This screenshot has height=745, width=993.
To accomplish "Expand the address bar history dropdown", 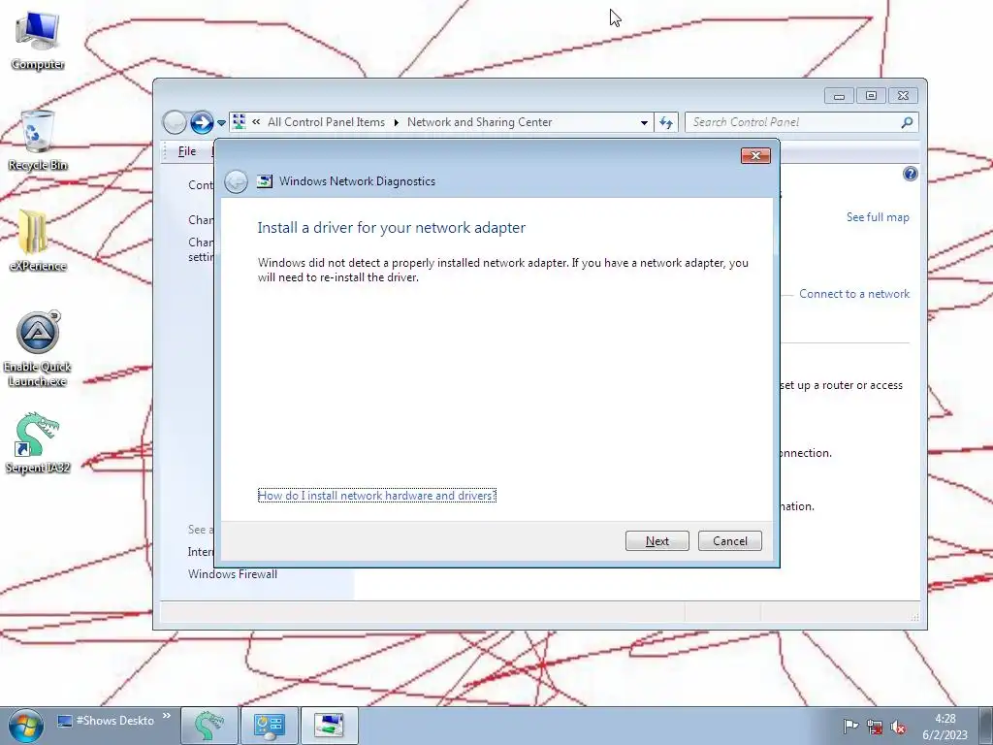I will [644, 122].
